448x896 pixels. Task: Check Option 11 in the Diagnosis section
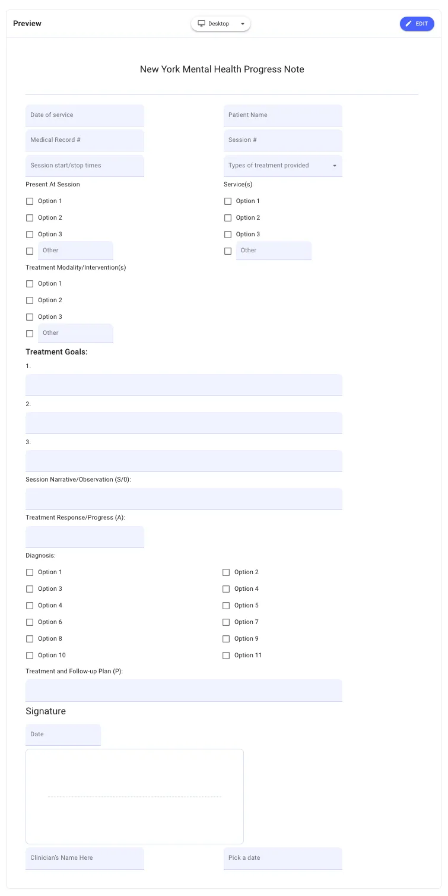(x=226, y=655)
